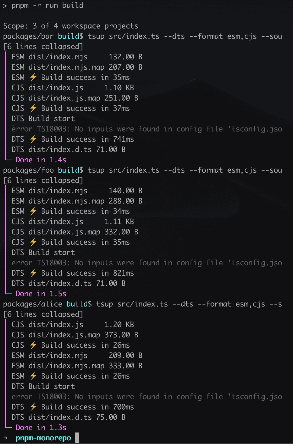293x444 pixels.
Task: Expand collapsed lines under packages/bar build
Action: [x=43, y=47]
